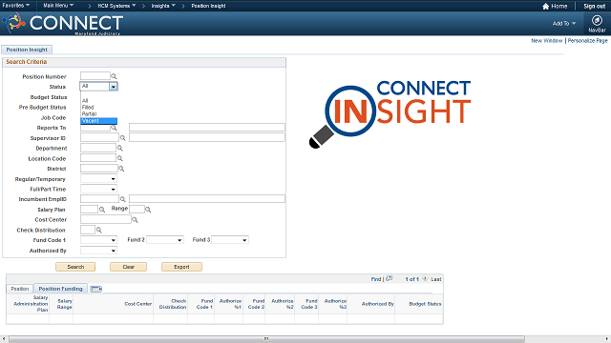Screen dimensions: 611x343
Task: Open Personalize Page link
Action: coord(587,40)
